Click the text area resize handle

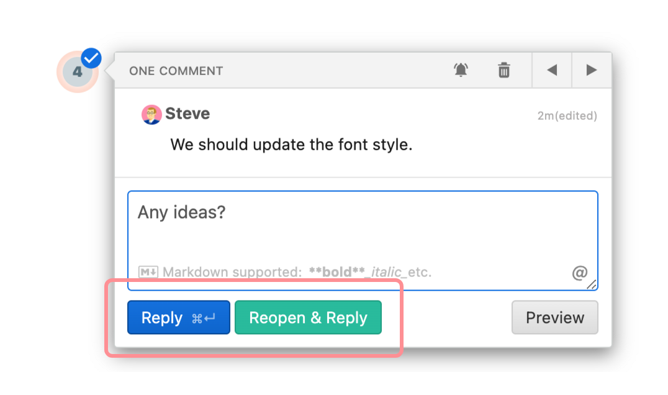pos(592,284)
